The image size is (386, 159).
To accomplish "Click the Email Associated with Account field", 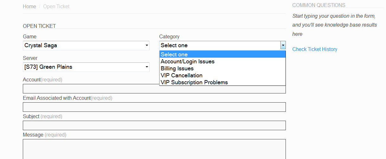I will (154, 107).
